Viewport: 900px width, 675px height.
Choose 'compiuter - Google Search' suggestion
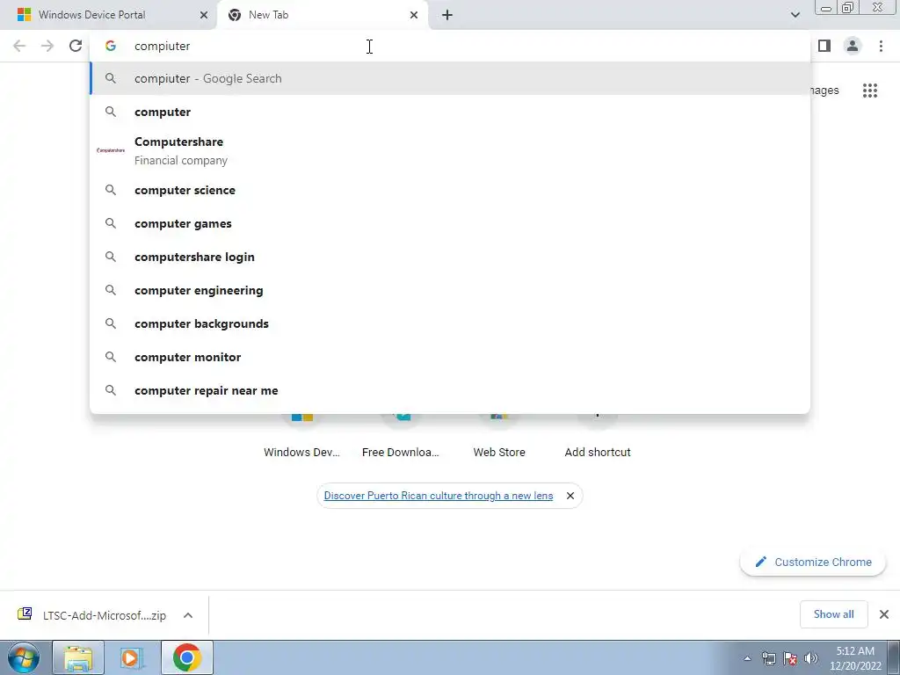coord(450,78)
